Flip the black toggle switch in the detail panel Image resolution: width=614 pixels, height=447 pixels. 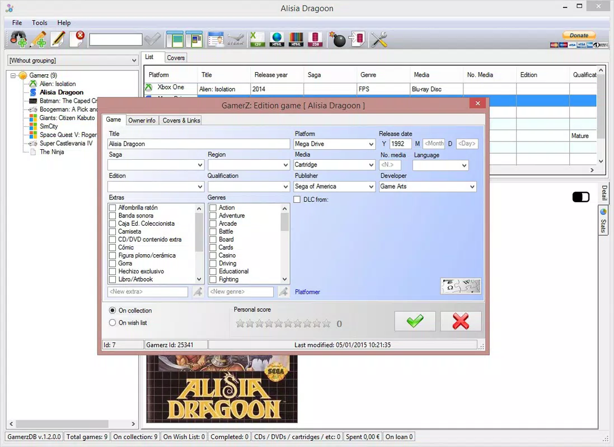pos(581,197)
